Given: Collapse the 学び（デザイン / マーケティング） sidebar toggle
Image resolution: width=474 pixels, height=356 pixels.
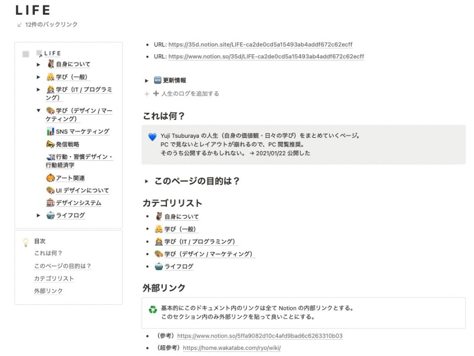Looking at the screenshot, I should [x=38, y=111].
